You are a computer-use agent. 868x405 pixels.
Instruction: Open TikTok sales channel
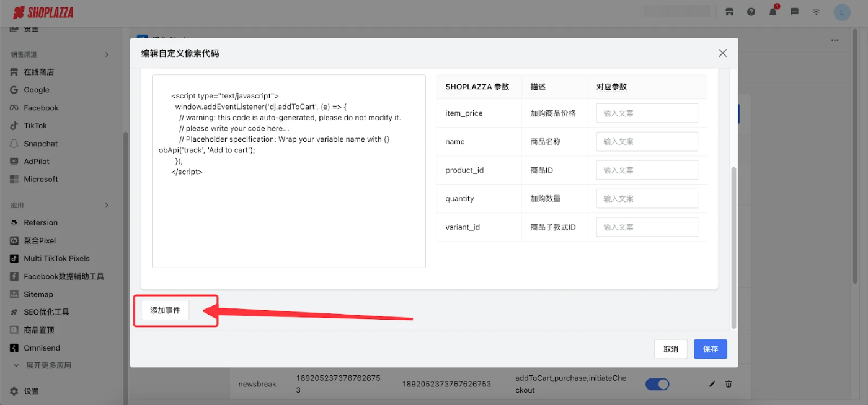coord(35,126)
